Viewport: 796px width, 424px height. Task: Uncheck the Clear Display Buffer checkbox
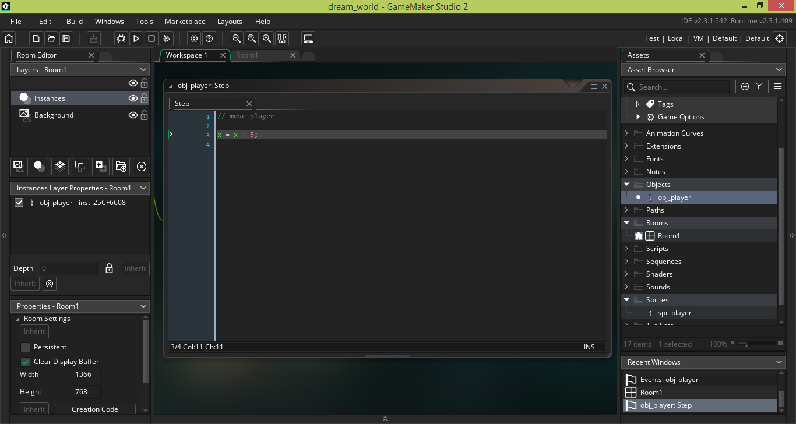click(x=25, y=362)
